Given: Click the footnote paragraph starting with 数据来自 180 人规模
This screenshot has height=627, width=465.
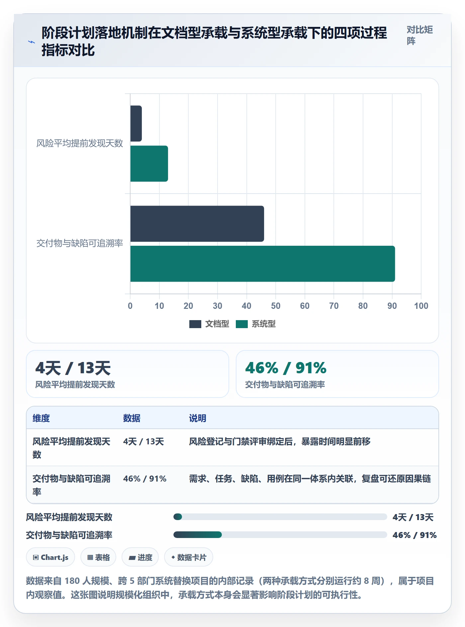Looking at the screenshot, I should (230, 588).
